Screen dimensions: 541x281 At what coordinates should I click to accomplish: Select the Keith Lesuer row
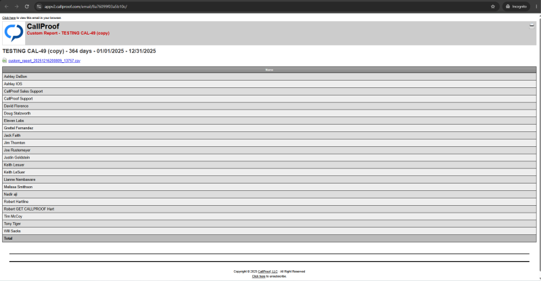pyautogui.click(x=269, y=165)
